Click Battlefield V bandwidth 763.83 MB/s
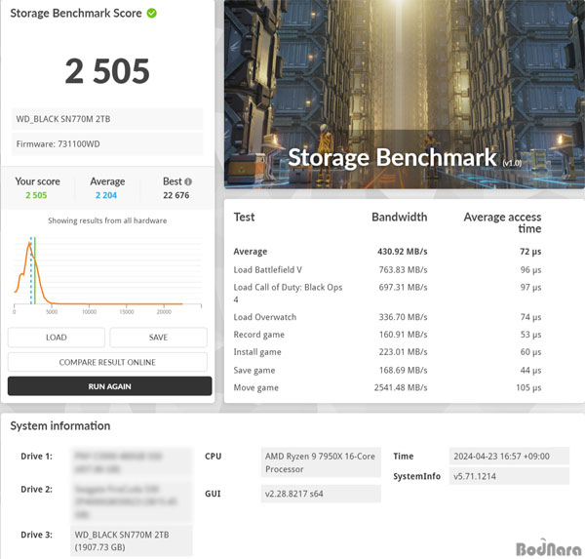Screen dimensions: 585x559 (x=404, y=269)
